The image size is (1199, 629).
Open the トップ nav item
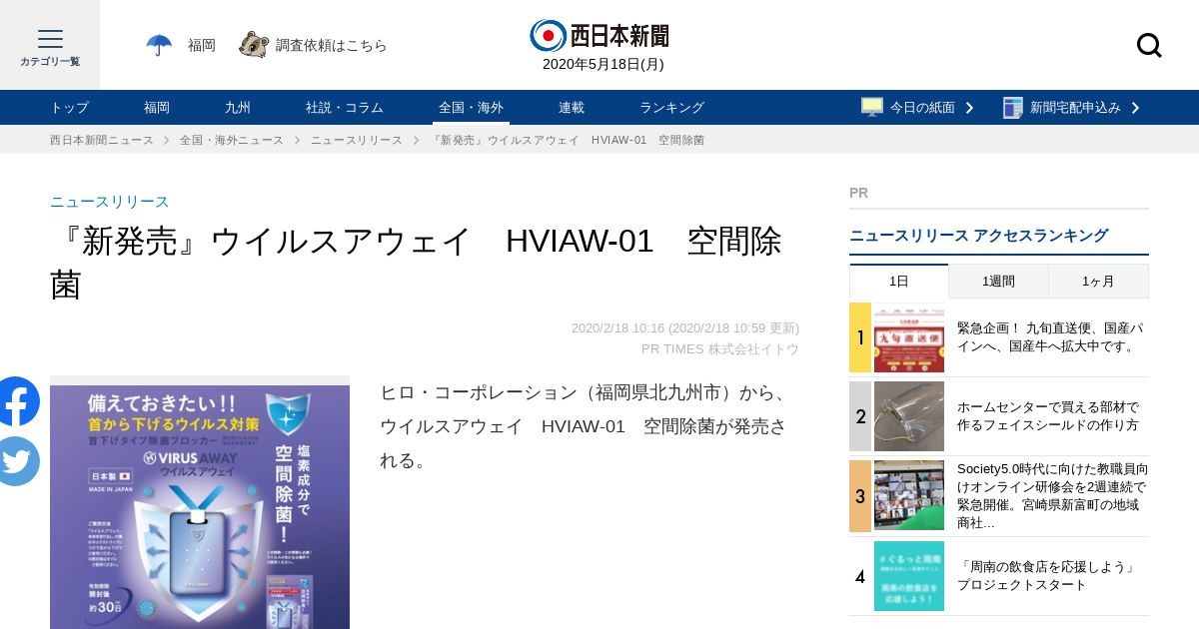pos(70,108)
